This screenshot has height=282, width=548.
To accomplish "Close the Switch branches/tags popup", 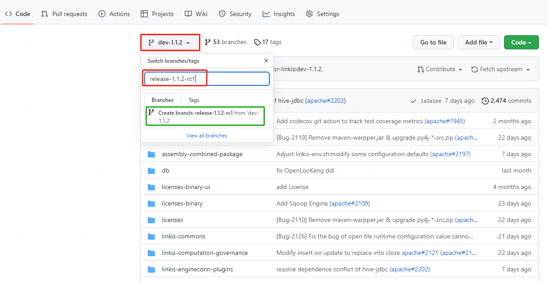I will [x=266, y=61].
